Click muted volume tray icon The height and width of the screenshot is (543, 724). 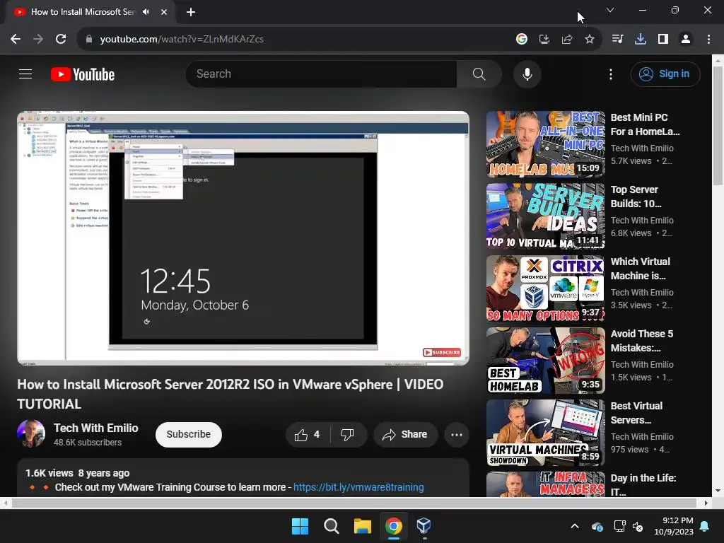(638, 526)
